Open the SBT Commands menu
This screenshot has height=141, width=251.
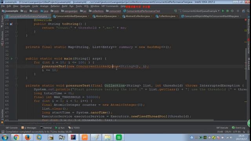click(110, 6)
